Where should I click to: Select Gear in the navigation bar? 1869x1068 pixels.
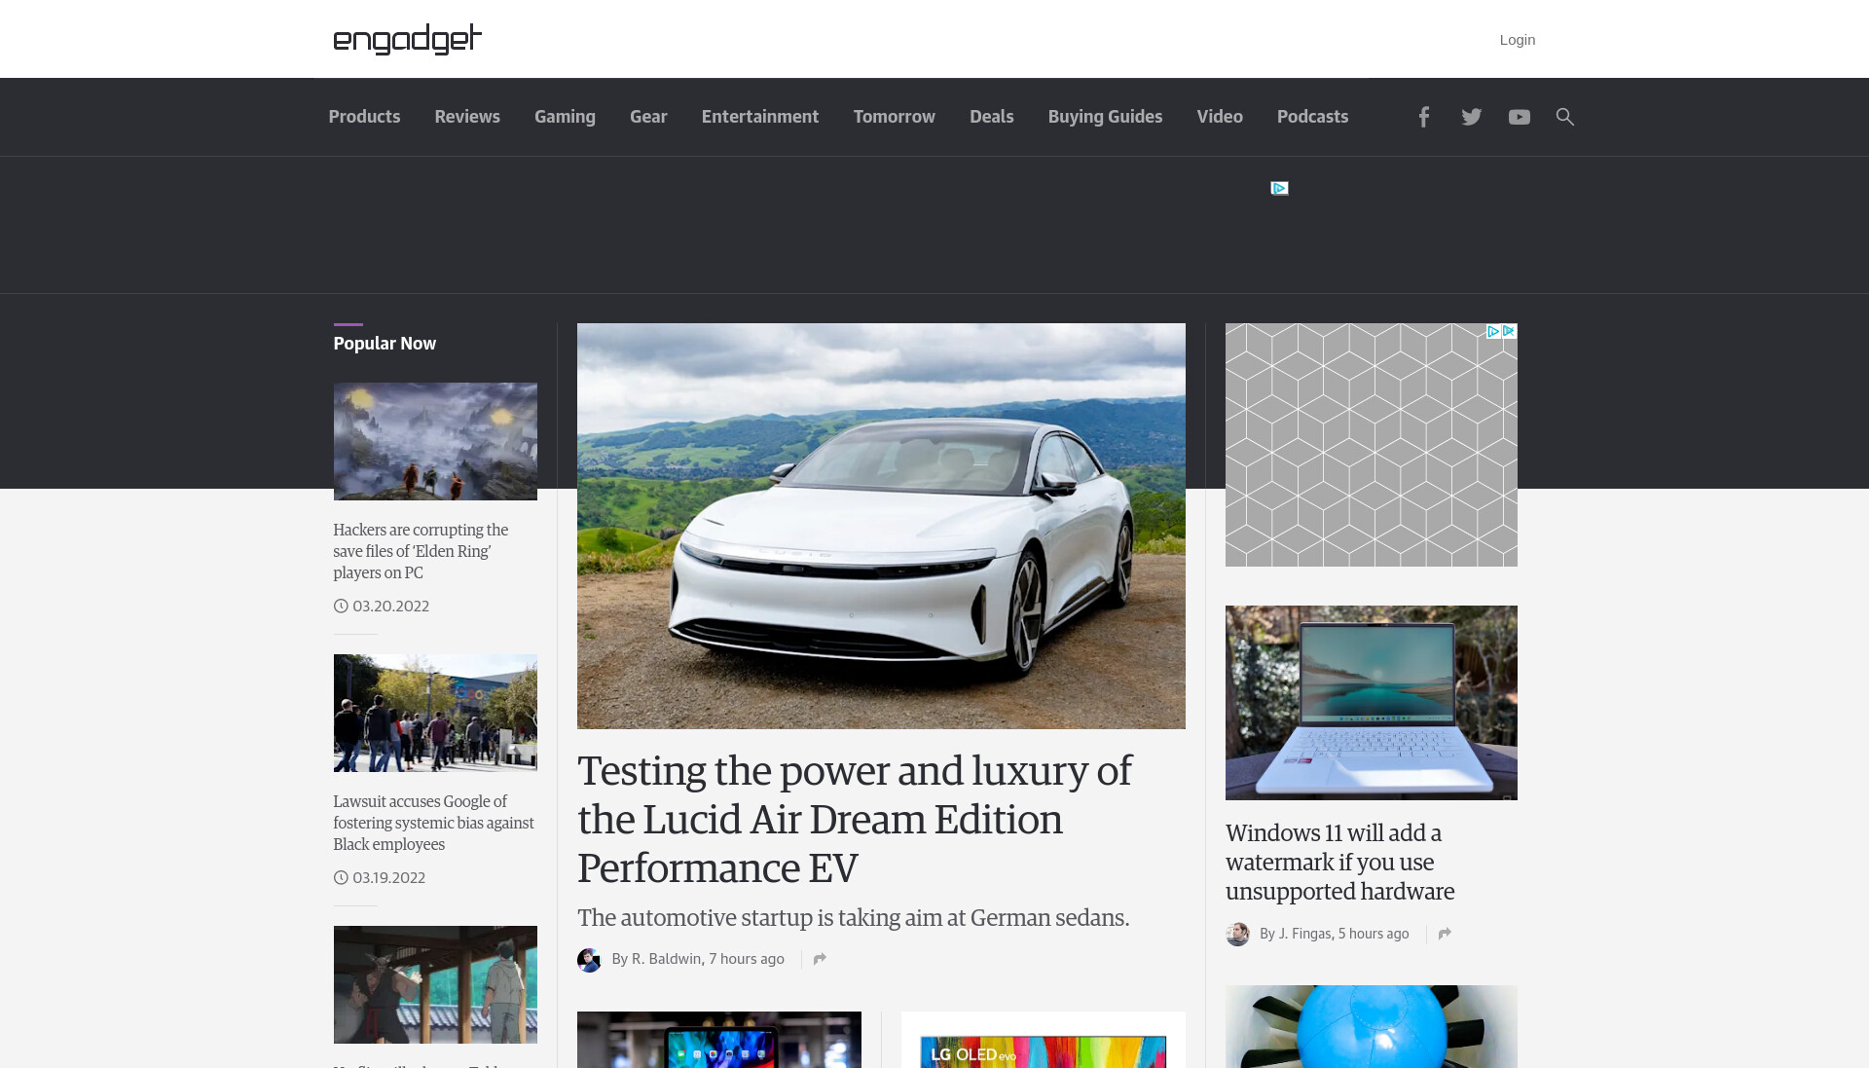(648, 117)
